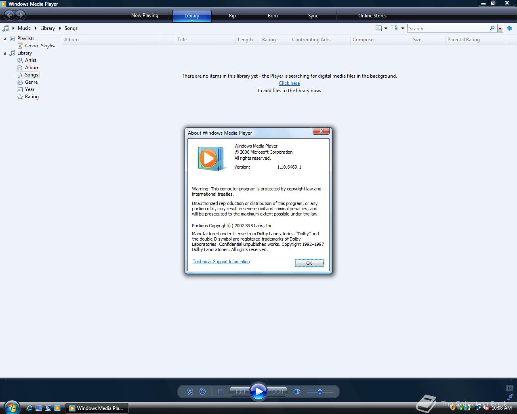Click the blue arrow beside search box
This screenshot has height=414, width=517.
509,28
